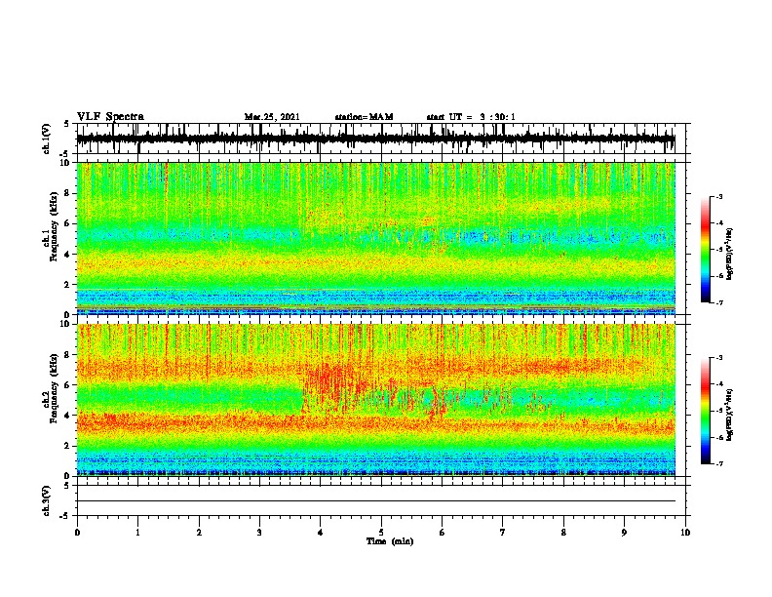Viewport: 772px width, 597px height.
Task: Click time axis tick label "8"
Action: (x=563, y=533)
